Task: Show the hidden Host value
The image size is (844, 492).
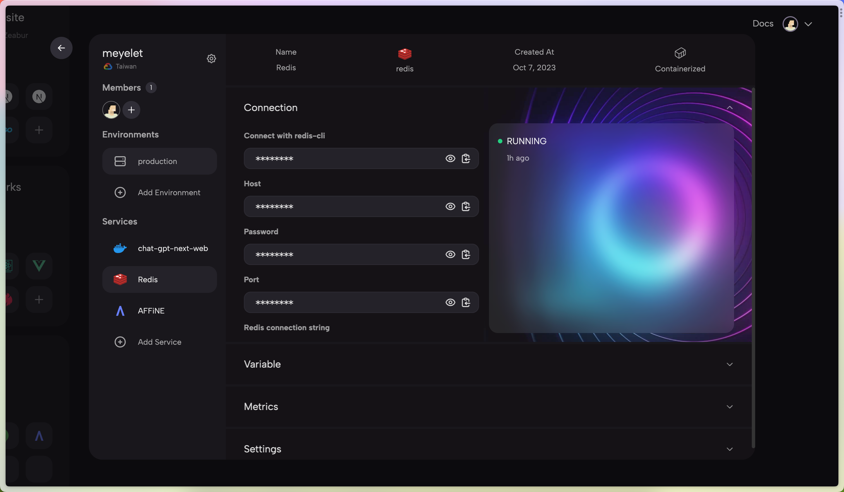Action: (450, 206)
